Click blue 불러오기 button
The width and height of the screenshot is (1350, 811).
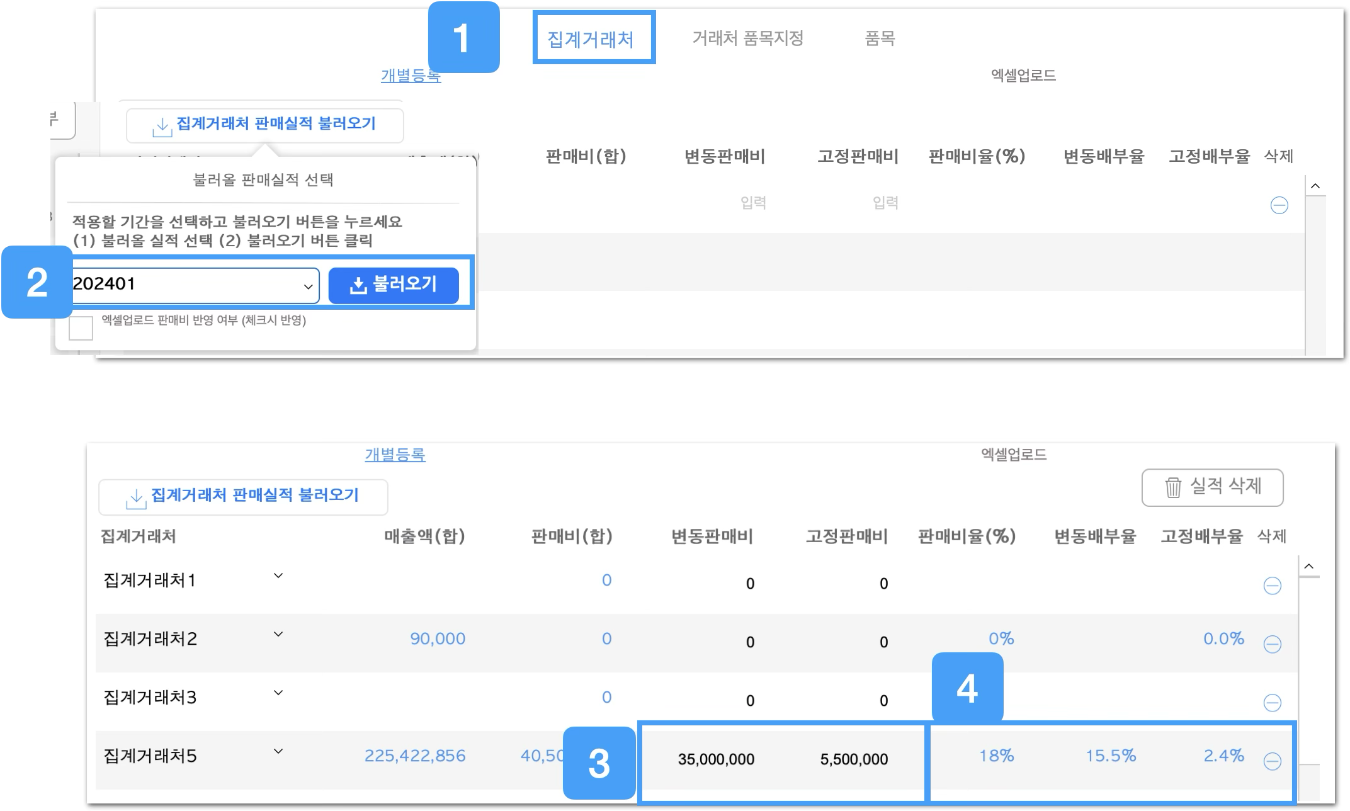394,285
